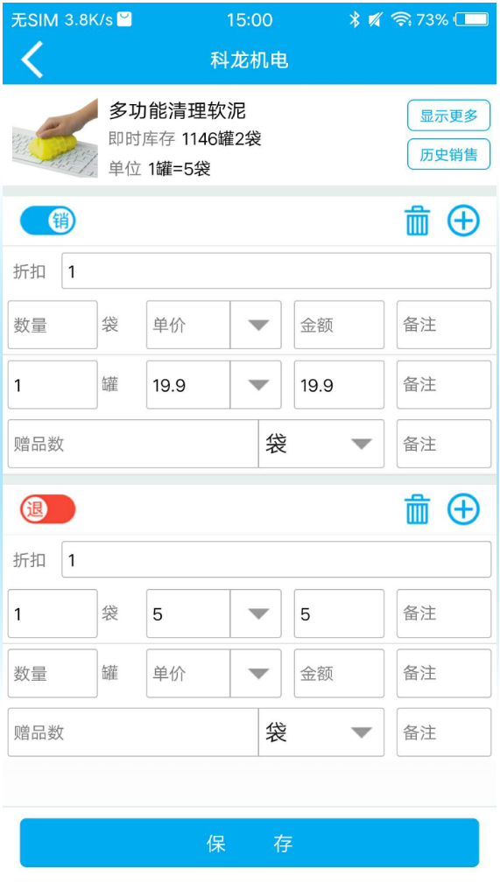Expand gift unit 袋 dropdown in return section
The height and width of the screenshot is (883, 500).
[321, 732]
